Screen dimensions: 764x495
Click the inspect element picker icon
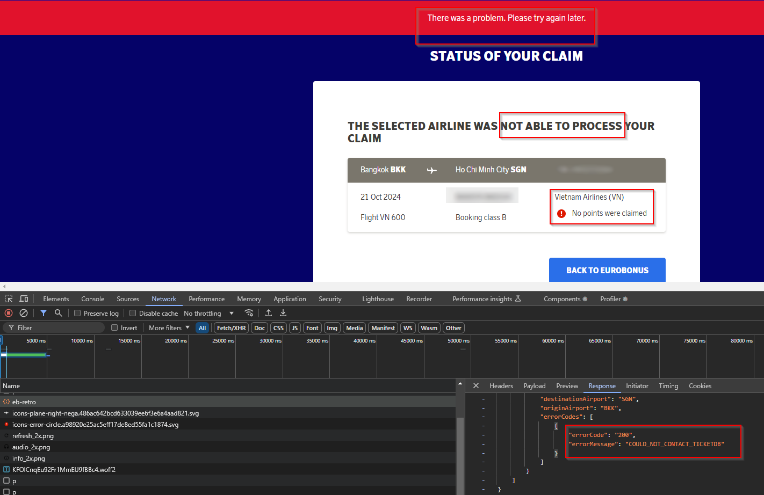click(9, 299)
